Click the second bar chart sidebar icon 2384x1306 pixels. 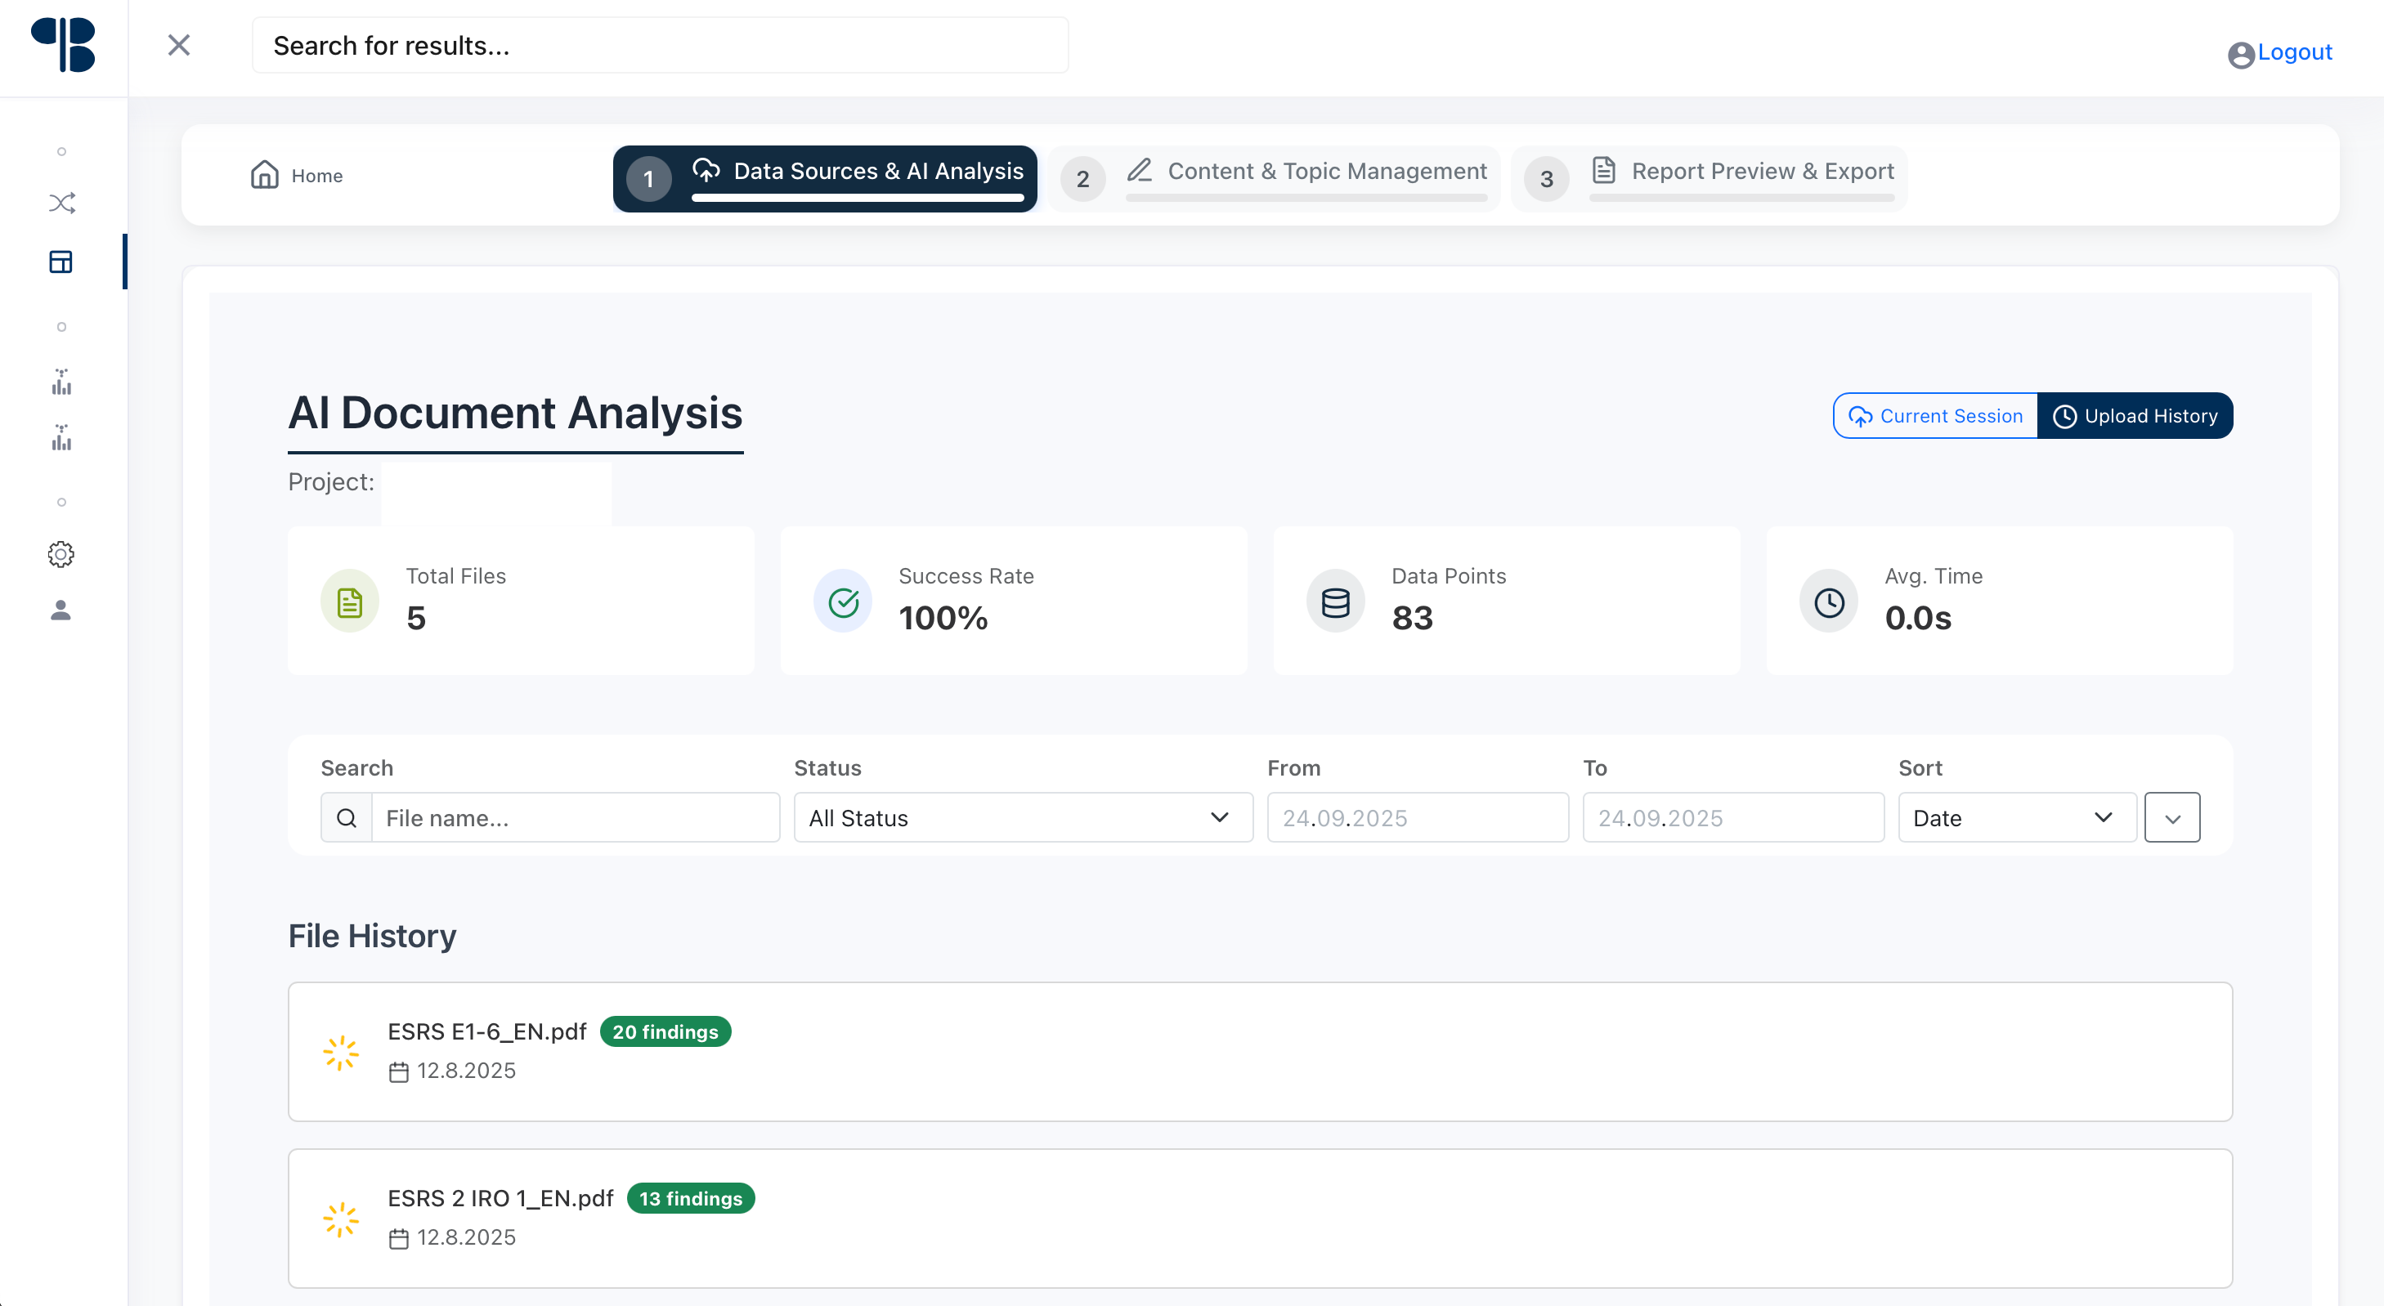pyautogui.click(x=61, y=437)
